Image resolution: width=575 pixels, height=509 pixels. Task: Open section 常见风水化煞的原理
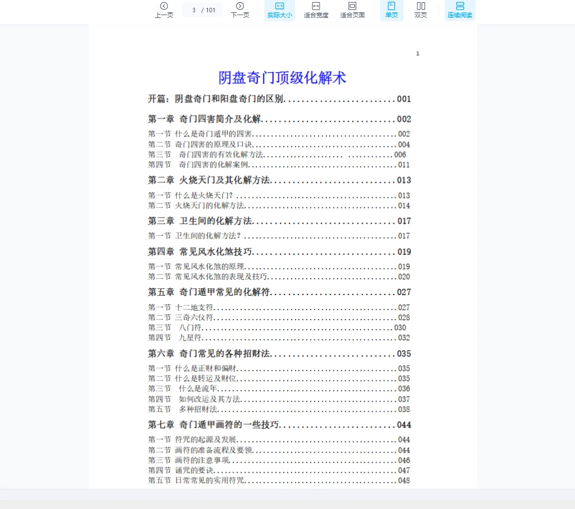279,267
